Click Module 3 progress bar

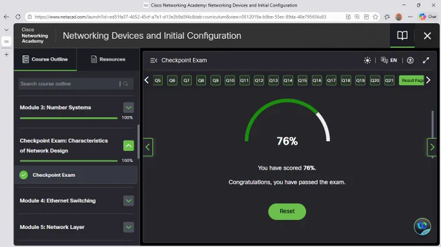click(x=69, y=118)
